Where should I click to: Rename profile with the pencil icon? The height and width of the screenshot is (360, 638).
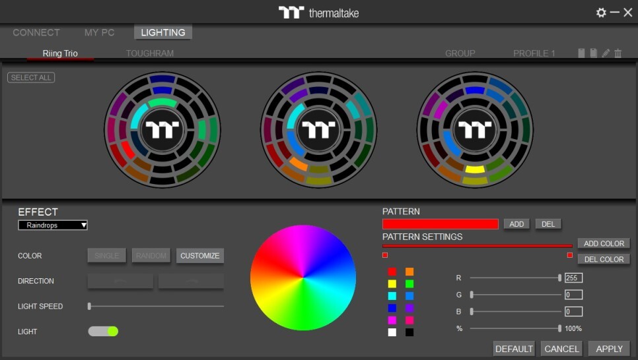pos(606,53)
